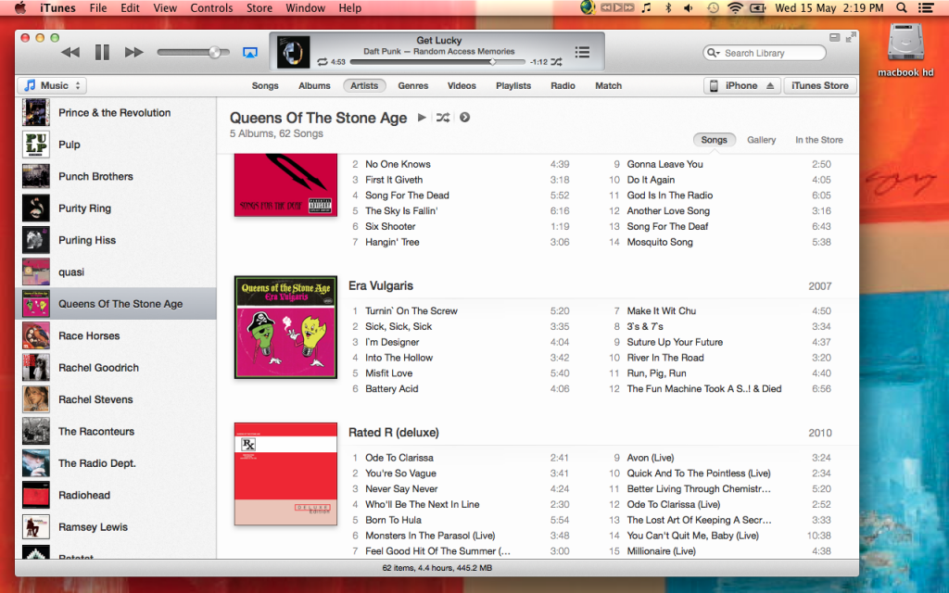The width and height of the screenshot is (949, 593).
Task: Select Race Horses artist
Action: [x=116, y=335]
